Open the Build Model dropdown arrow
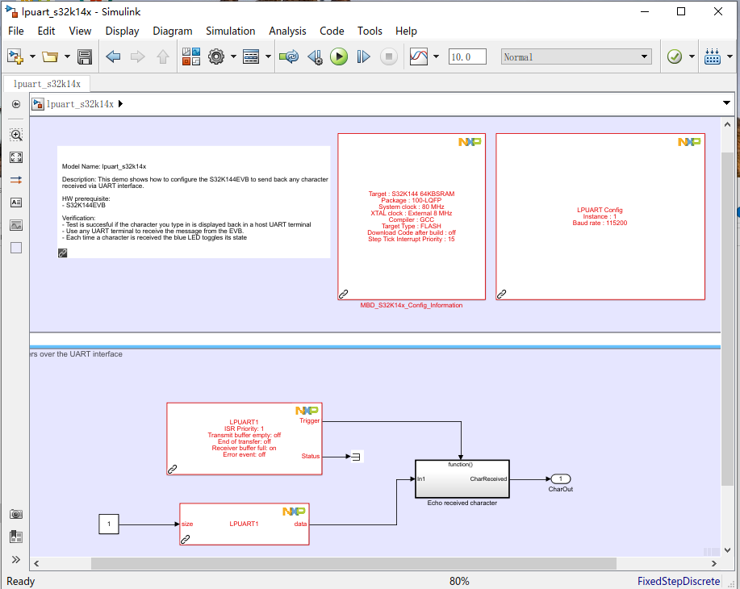 click(730, 56)
